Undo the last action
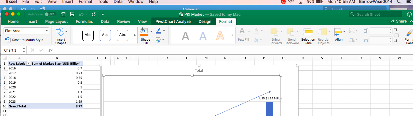Screen dimensions: 413x116 81,14
